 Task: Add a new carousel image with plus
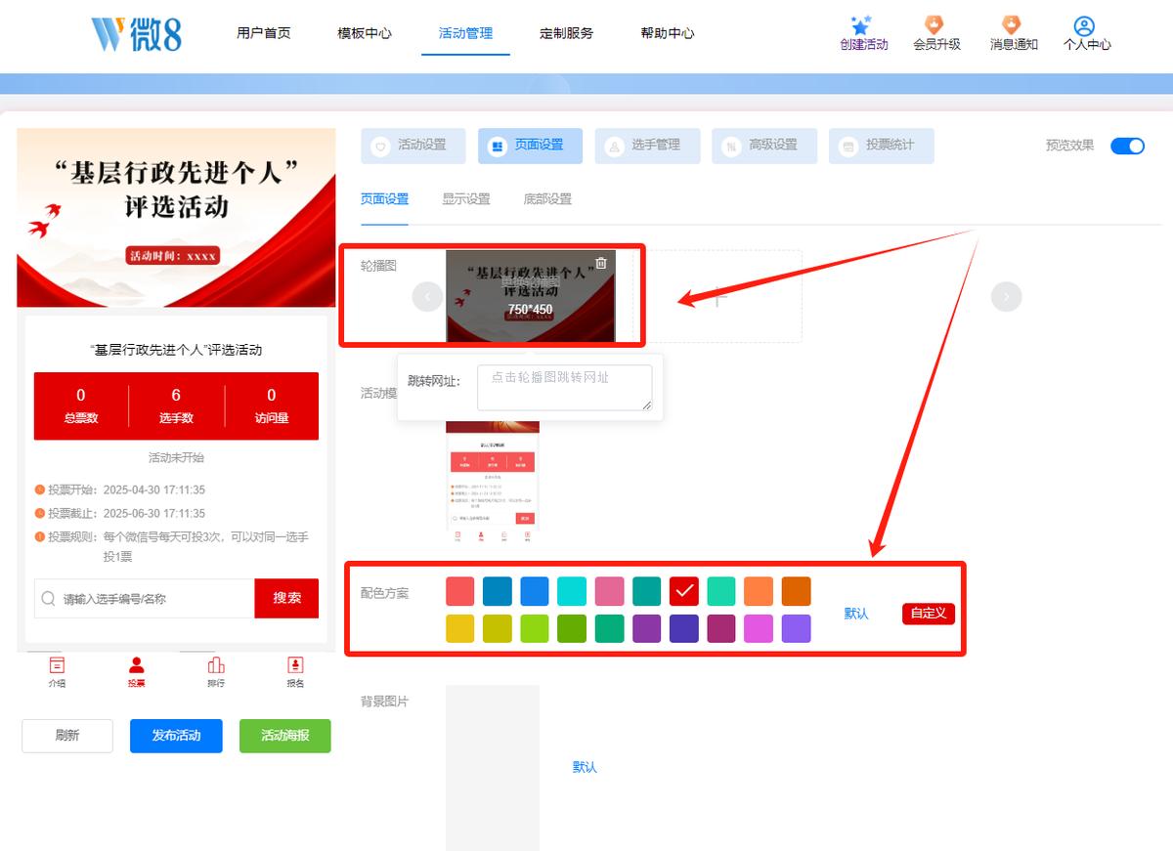pos(718,296)
